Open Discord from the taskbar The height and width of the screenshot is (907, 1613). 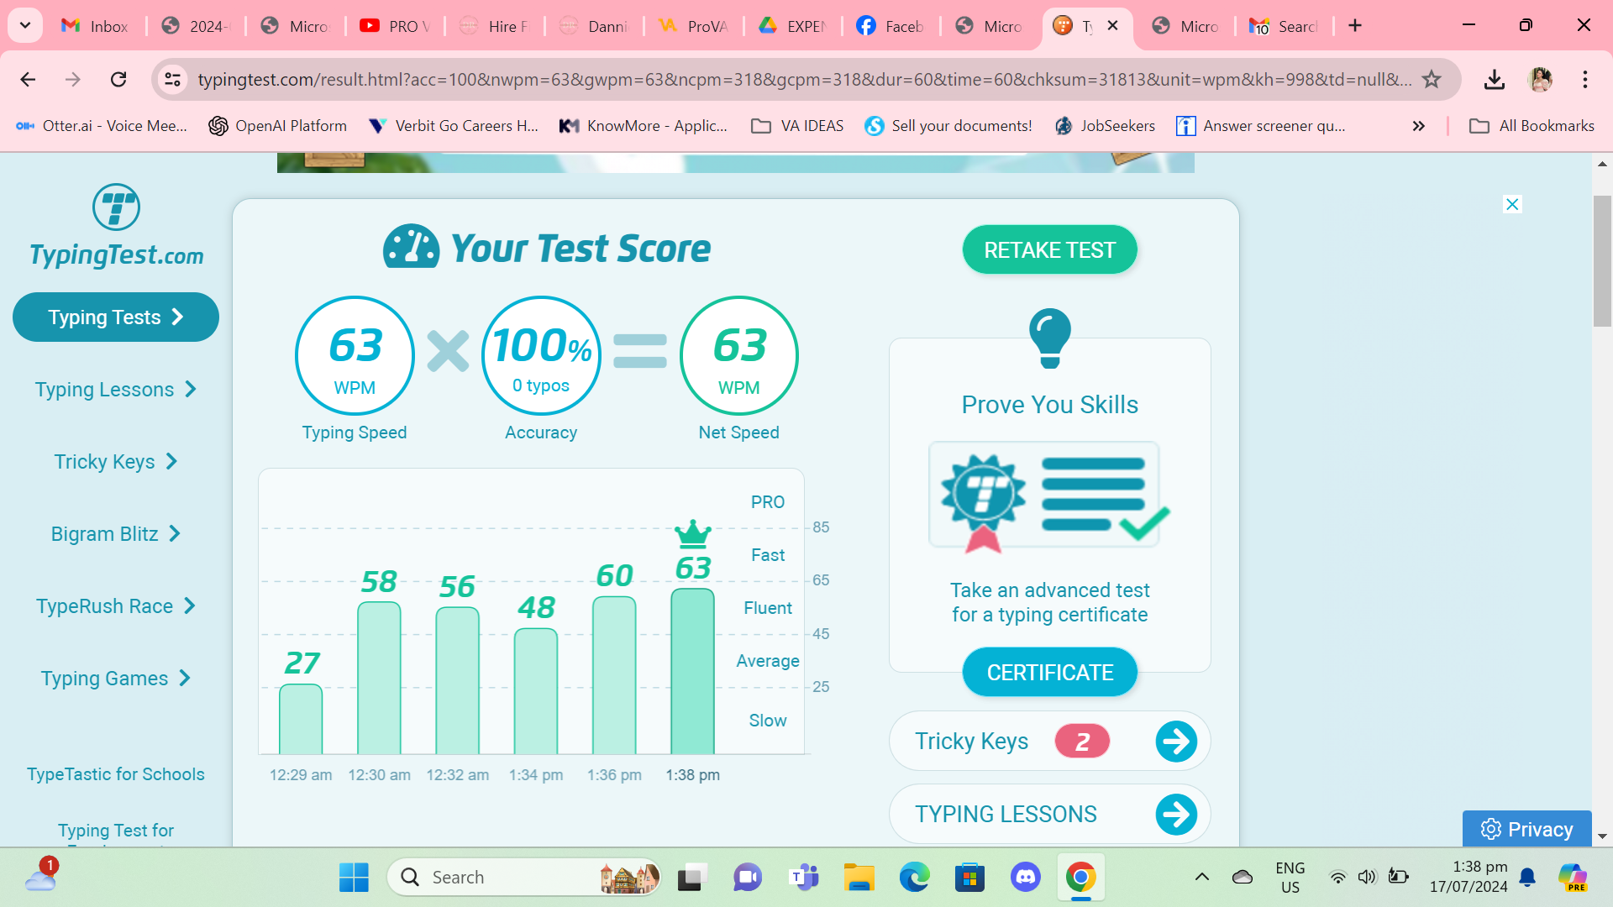click(x=1025, y=878)
